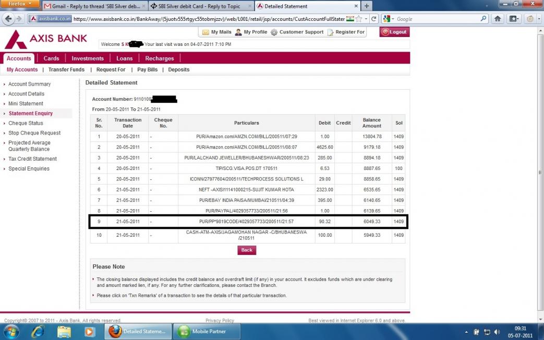Open Windows Explorer folder on taskbar
The height and width of the screenshot is (340, 544).
[64, 332]
